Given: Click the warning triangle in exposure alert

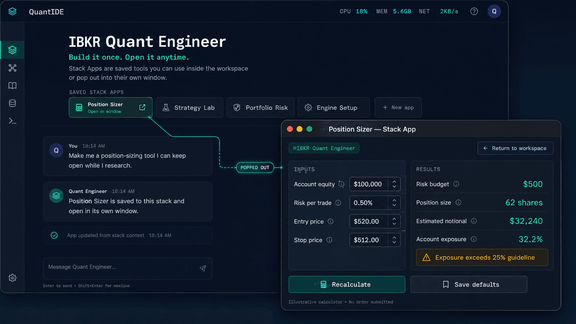Looking at the screenshot, I should coord(426,258).
